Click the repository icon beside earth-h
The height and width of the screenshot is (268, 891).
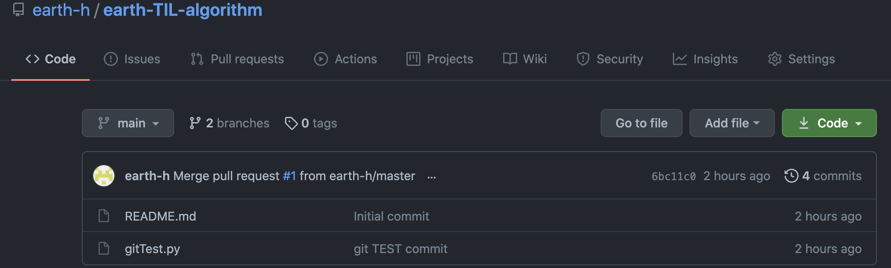[x=18, y=10]
